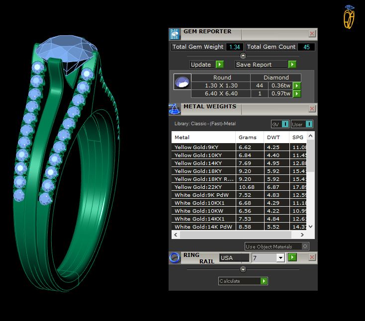Click the Update button
The width and height of the screenshot is (365, 321).
(203, 65)
